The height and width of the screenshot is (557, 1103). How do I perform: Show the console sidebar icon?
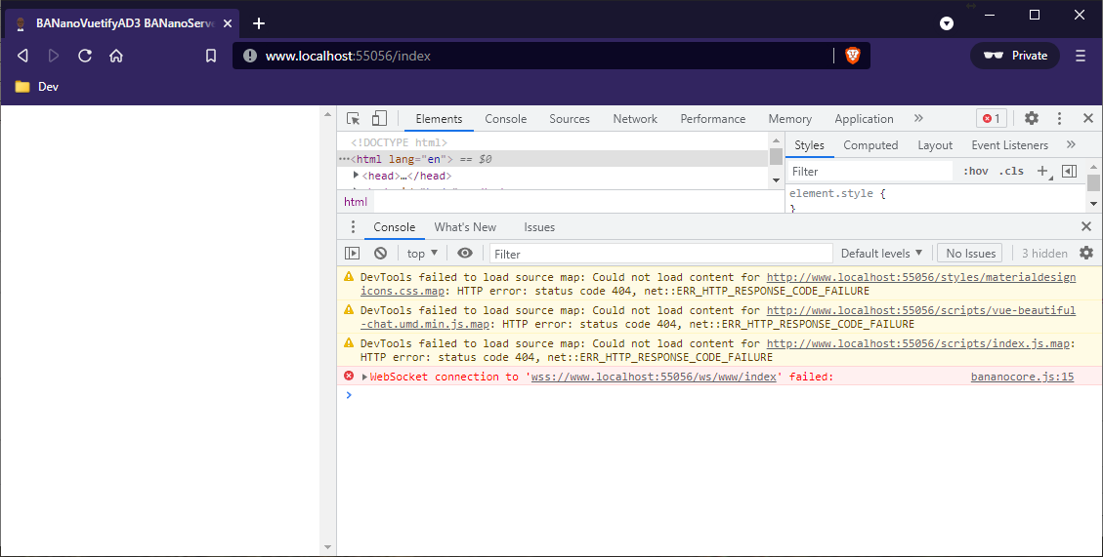(353, 254)
